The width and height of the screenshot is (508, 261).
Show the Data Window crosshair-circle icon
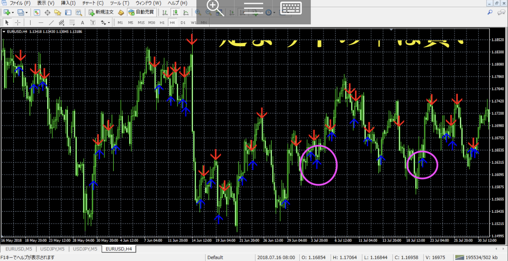coord(47,12)
